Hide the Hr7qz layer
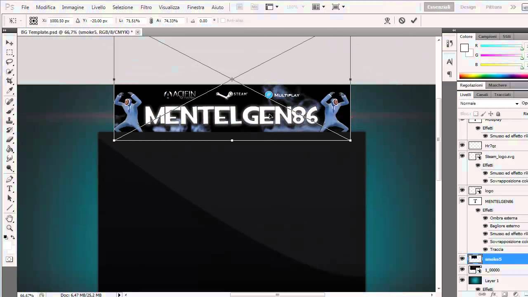Viewport: 528px width, 297px height. 462,146
